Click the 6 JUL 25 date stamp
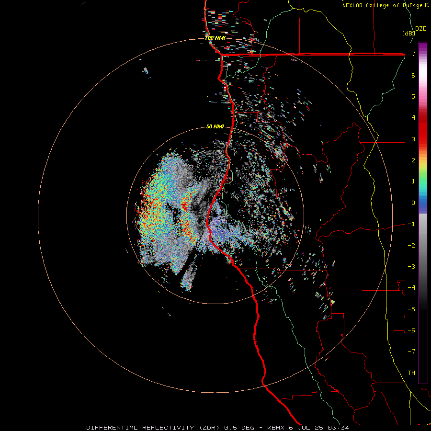431x431 pixels. coord(306,428)
